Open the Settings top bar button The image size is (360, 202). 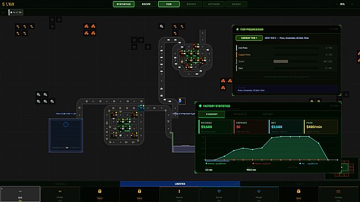(214, 4)
